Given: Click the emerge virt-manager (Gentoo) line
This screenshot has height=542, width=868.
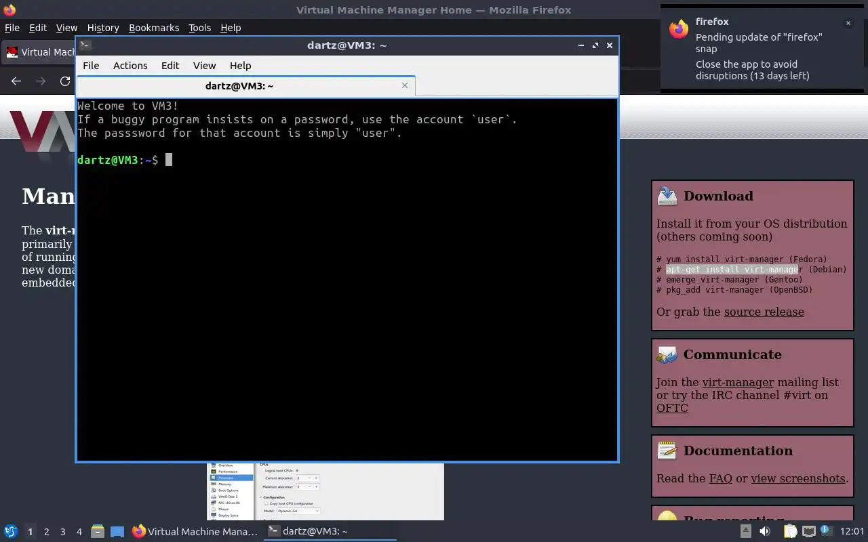Looking at the screenshot, I should click(x=730, y=280).
